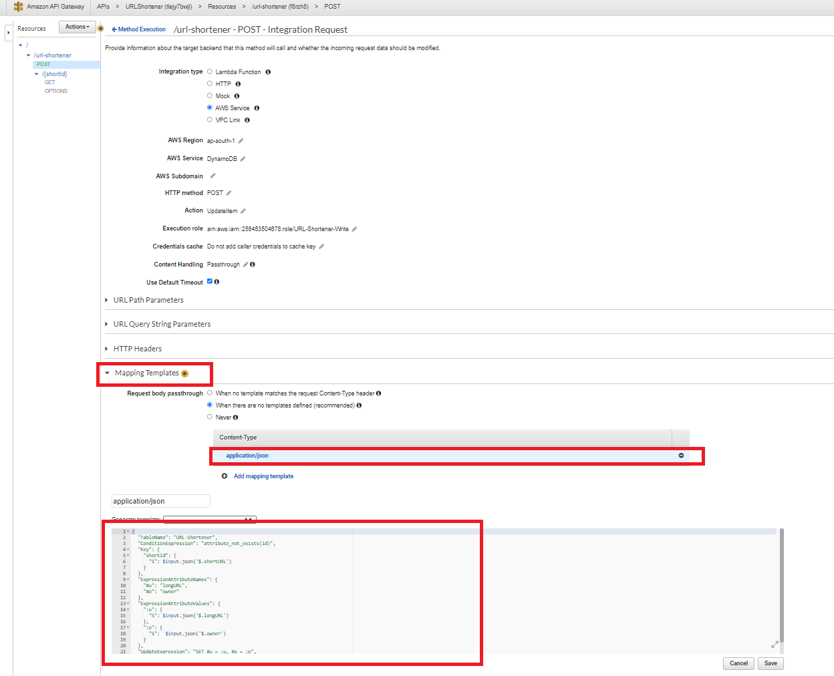Go to /url-shortener (f8rzh8) breadcrumb
The width and height of the screenshot is (834, 676).
pyautogui.click(x=280, y=7)
